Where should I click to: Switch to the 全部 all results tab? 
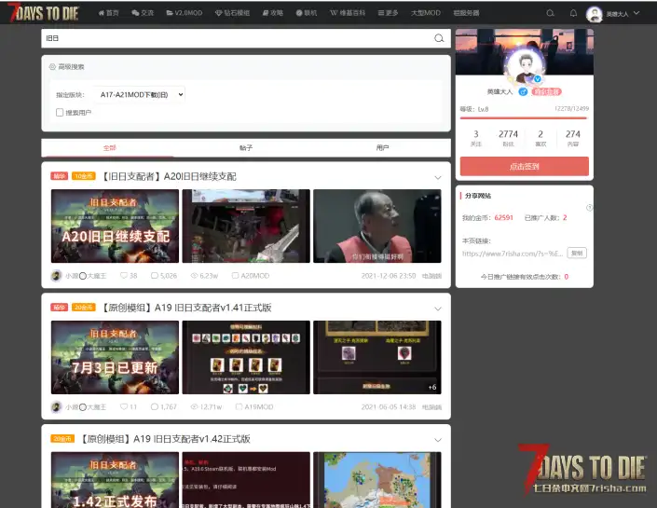pos(109,147)
